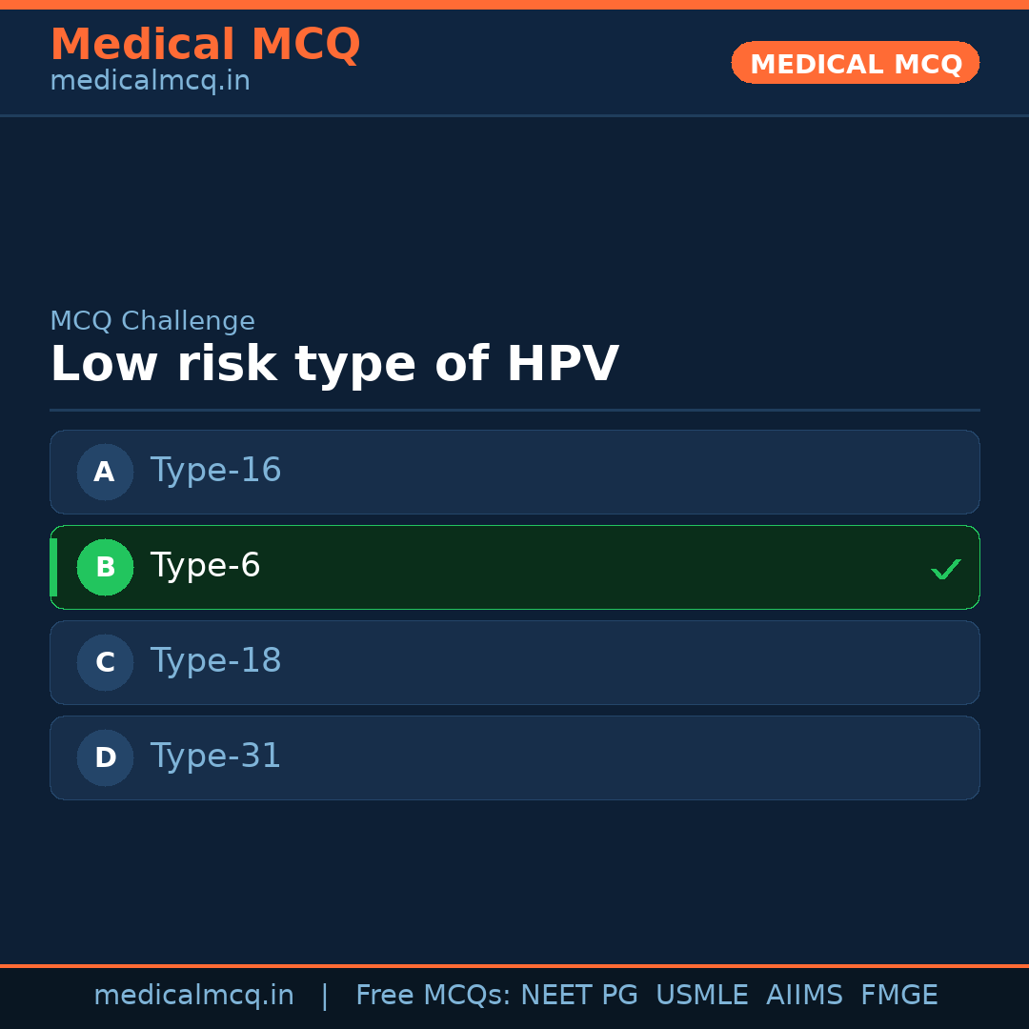This screenshot has width=1029, height=1029.
Task: Visit medicalmcq.in link under the header title
Action: point(150,82)
